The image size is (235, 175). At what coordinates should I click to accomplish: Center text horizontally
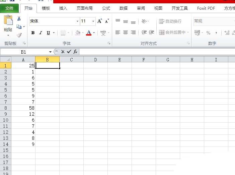126,32
